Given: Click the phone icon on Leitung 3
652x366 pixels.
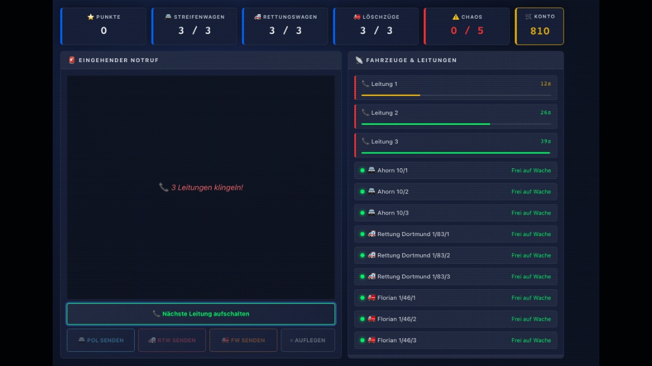Looking at the screenshot, I should click(x=365, y=142).
